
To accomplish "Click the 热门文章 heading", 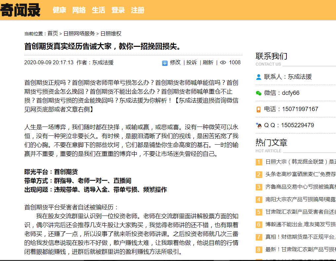I will pos(271,143).
